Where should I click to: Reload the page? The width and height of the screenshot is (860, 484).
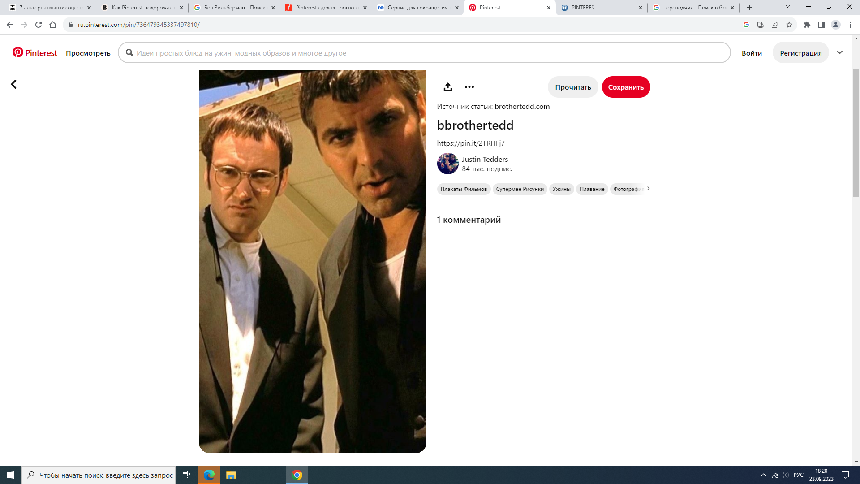39,25
